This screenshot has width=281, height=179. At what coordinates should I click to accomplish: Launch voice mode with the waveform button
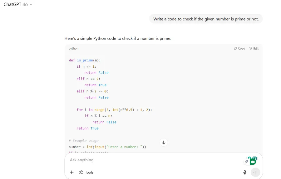(x=255, y=172)
